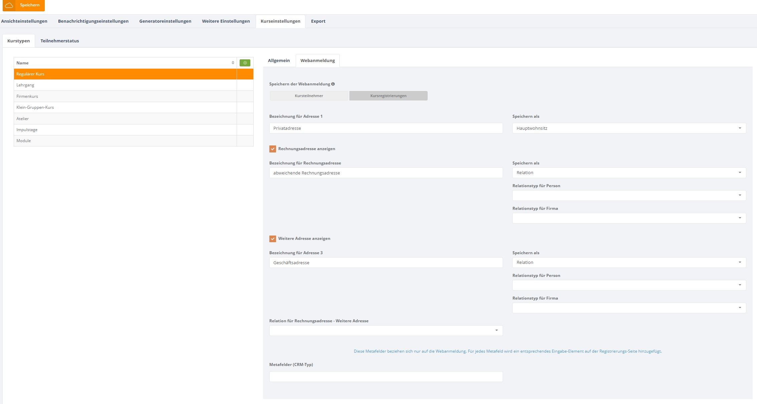Select the Kurstypen sub-tab
The width and height of the screenshot is (757, 404).
[19, 41]
